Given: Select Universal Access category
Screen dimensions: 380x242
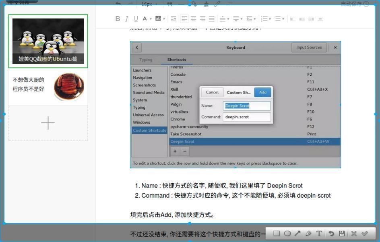Looking at the screenshot, I should tap(148, 115).
